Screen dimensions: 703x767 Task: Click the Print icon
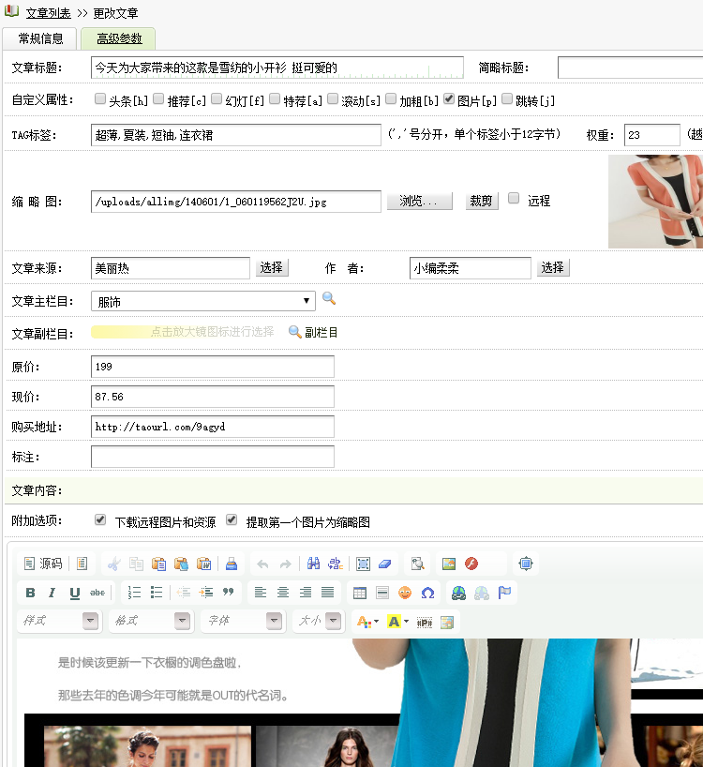[x=232, y=564]
